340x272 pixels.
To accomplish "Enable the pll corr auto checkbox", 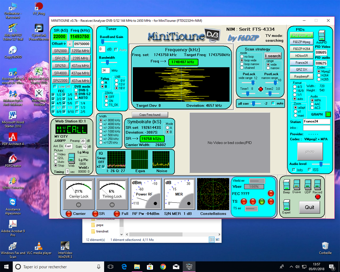I will pos(273,103).
